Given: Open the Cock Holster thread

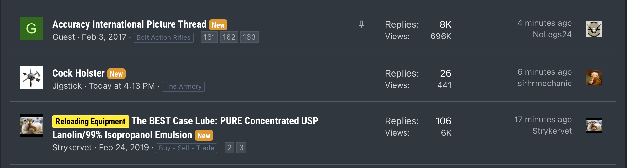Looking at the screenshot, I should point(78,73).
